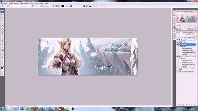Open Google Chrome from the taskbar
Image resolution: width=198 pixels, height=111 pixels.
coord(28,109)
